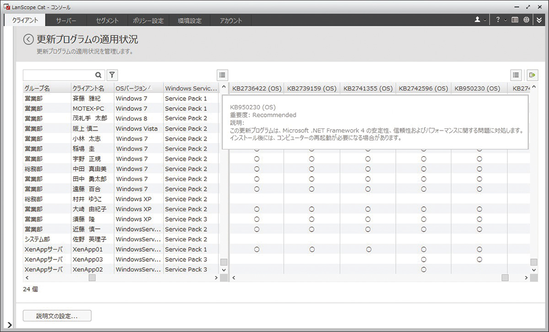
Task: Click KB2736422 (OS) column header
Action: [x=256, y=88]
